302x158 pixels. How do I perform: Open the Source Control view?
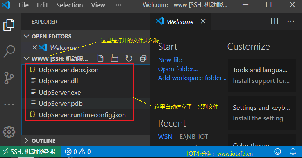coord(9,78)
